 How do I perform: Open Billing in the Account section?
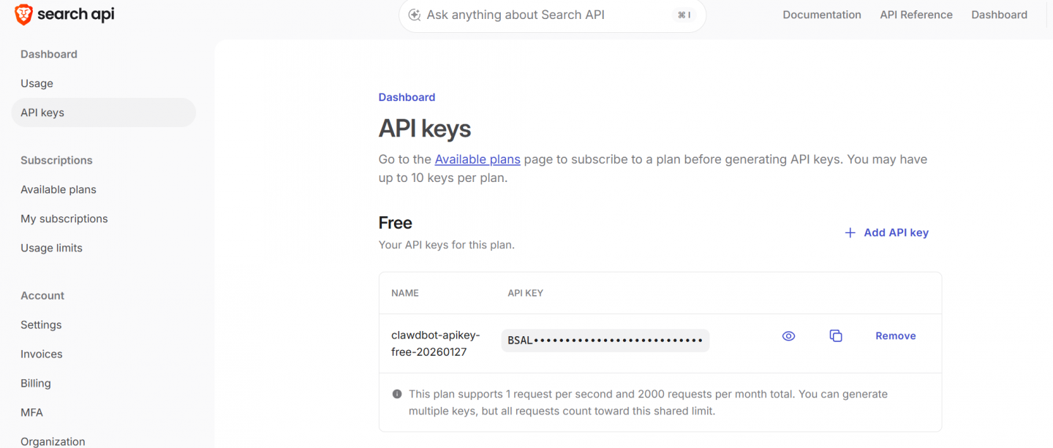(36, 383)
